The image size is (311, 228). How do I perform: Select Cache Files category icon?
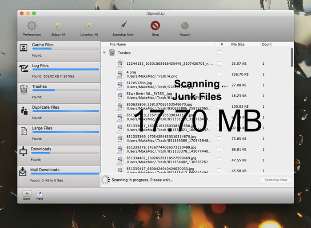(x=24, y=48)
